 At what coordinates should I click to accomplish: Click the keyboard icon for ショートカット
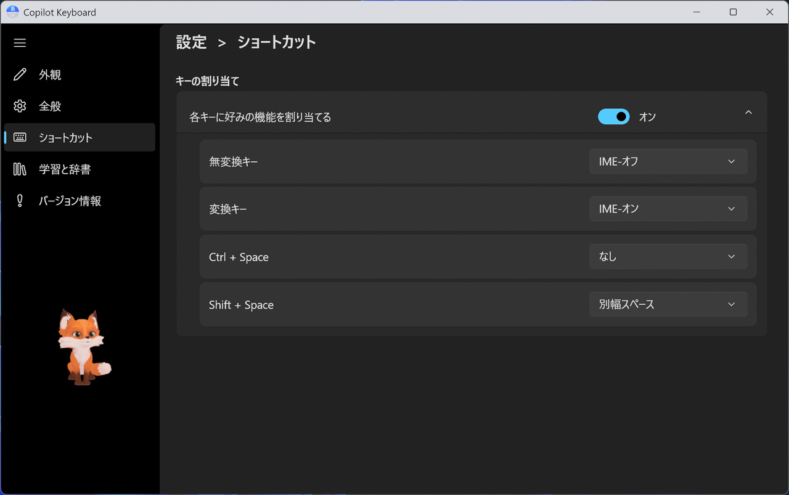(x=20, y=137)
